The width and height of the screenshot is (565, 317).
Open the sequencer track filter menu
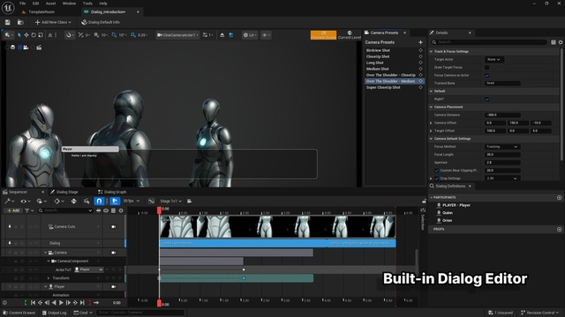(x=29, y=210)
